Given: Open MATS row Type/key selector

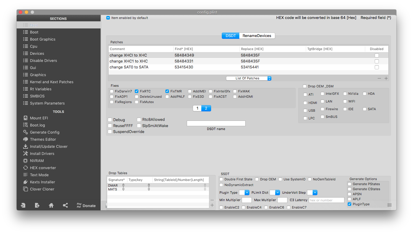Looking at the screenshot, I should coord(149,189).
